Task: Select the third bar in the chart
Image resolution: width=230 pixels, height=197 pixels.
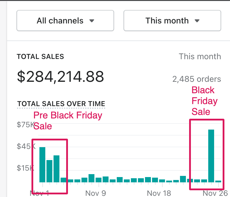Action: click(x=56, y=169)
